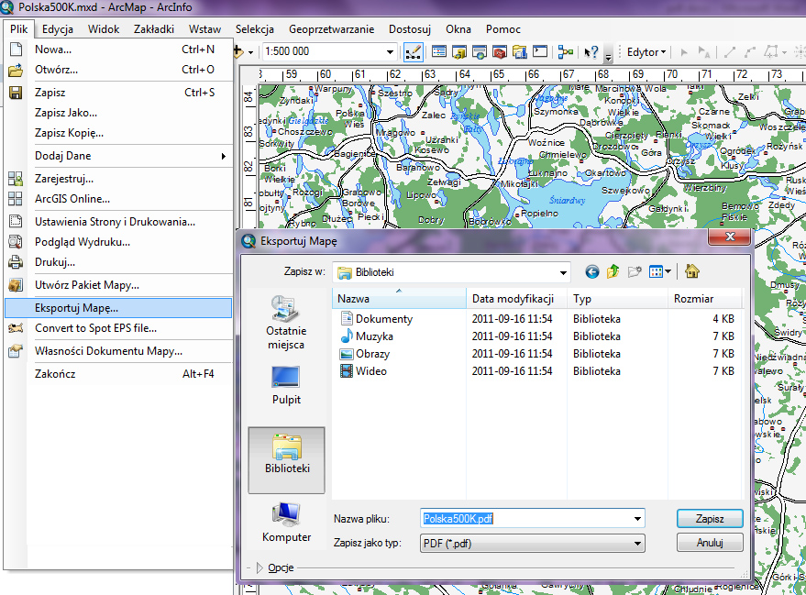Close the Eksportuj Mapę dialog
Image resolution: width=806 pixels, height=595 pixels.
(729, 237)
